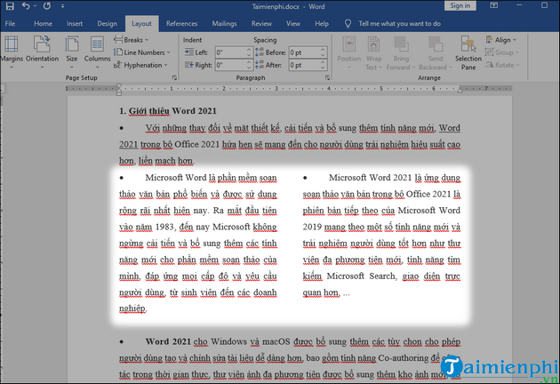Open Customize Quick Access Toolbar menu
This screenshot has width=560, height=384.
pos(62,6)
